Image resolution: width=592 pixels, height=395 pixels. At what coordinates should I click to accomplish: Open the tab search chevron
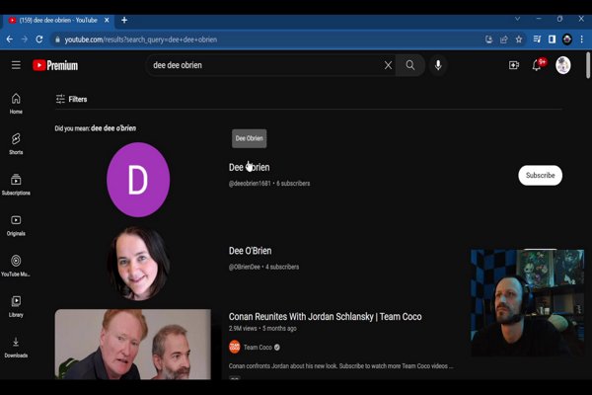coord(517,19)
